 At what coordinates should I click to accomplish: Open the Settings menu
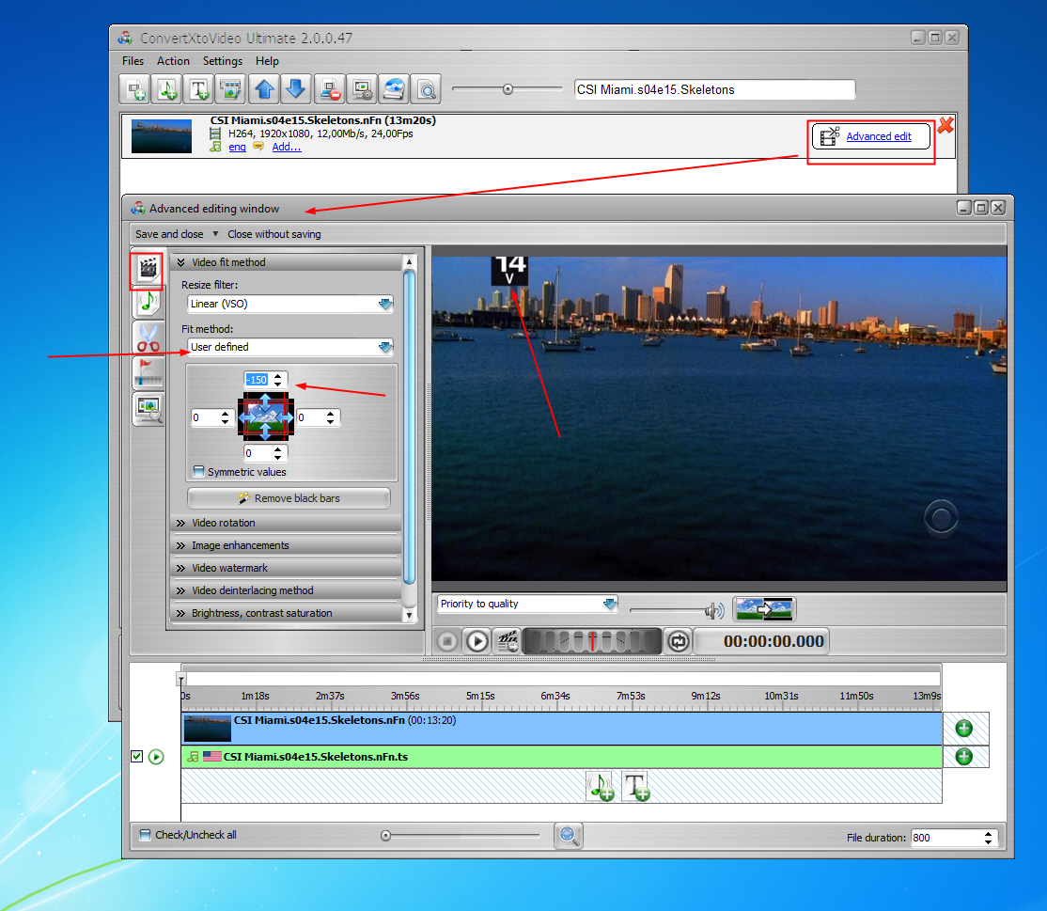(x=223, y=61)
